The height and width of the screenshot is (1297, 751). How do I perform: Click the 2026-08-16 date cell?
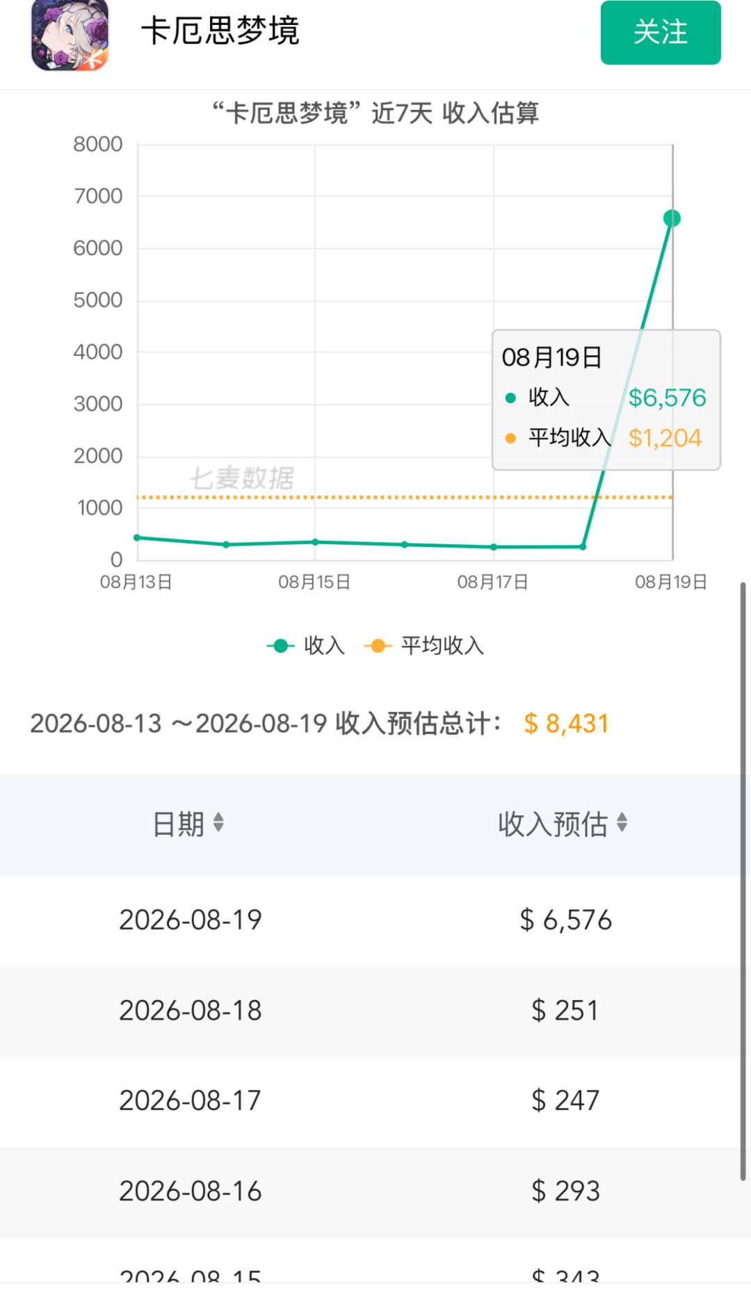[191, 1191]
